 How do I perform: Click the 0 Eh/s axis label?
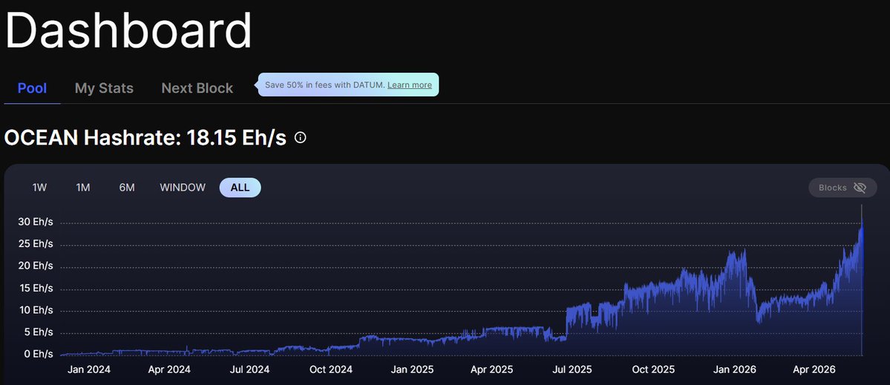tap(38, 355)
